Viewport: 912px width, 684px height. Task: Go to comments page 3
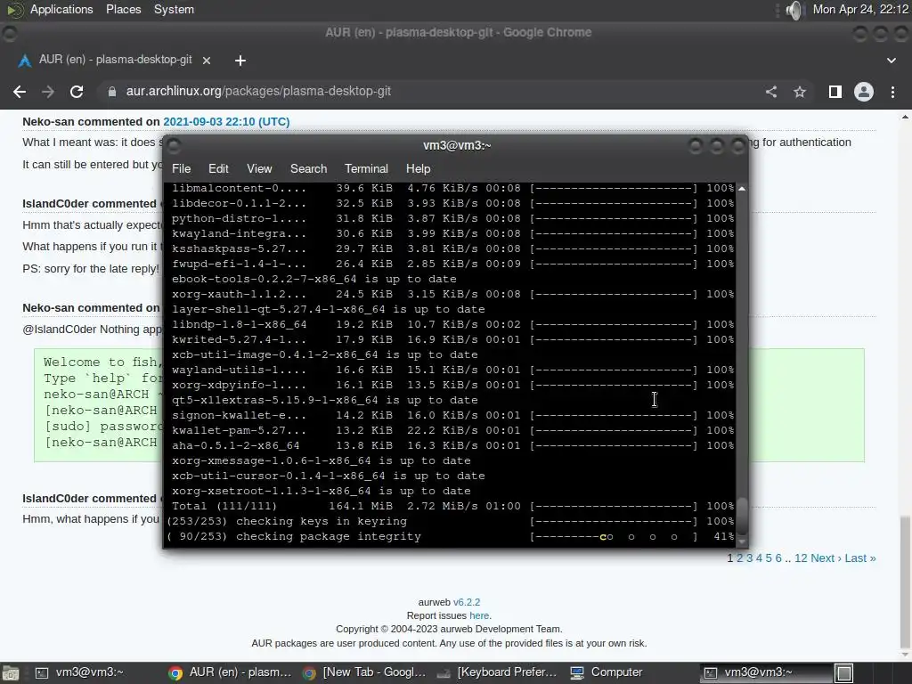pyautogui.click(x=749, y=558)
